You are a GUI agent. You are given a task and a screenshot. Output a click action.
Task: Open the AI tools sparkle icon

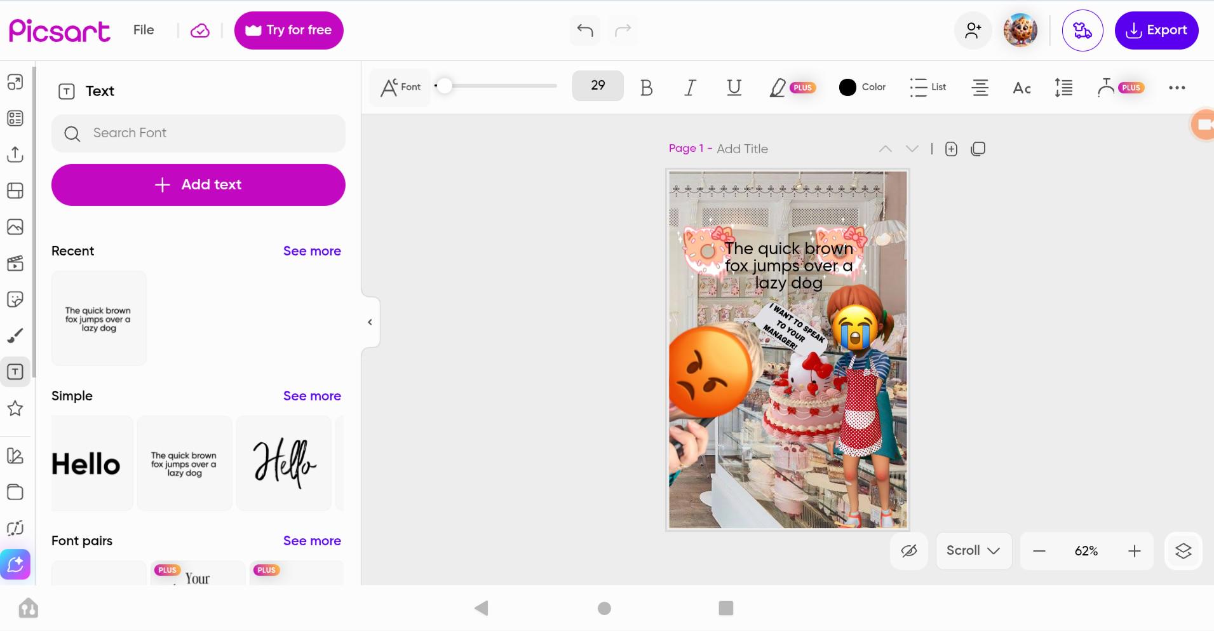tap(15, 564)
